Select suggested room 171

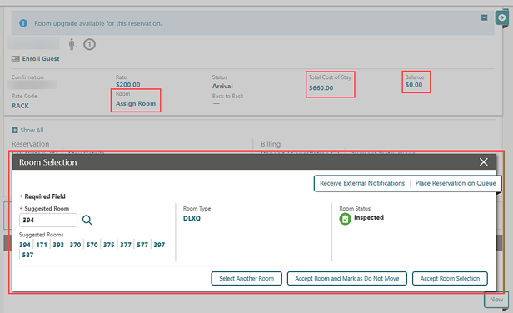(42, 245)
